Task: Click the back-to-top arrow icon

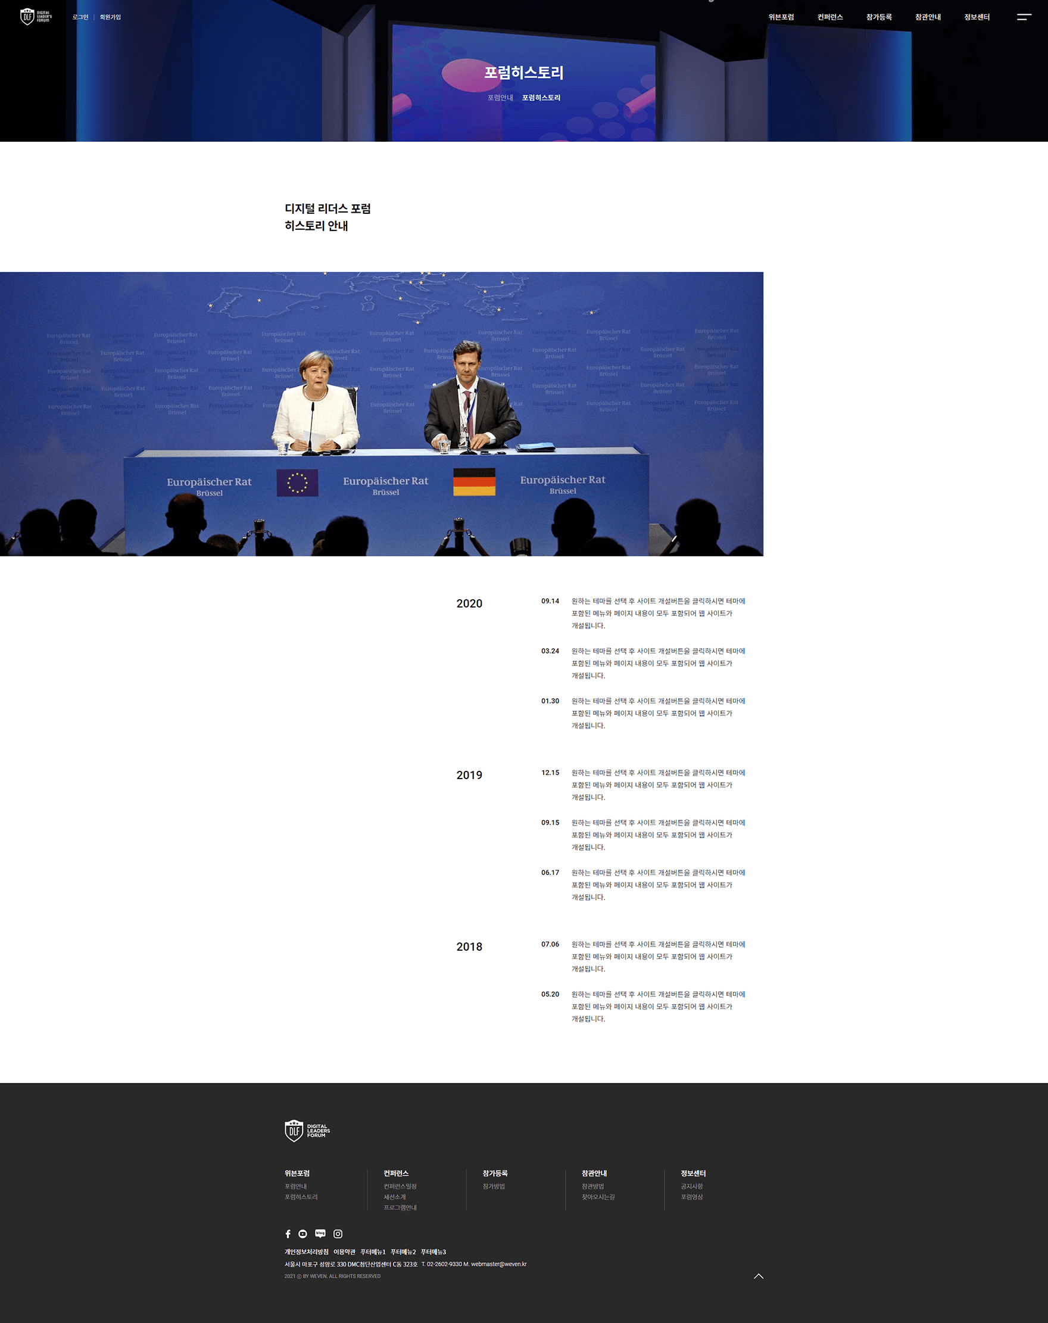Action: click(759, 1277)
